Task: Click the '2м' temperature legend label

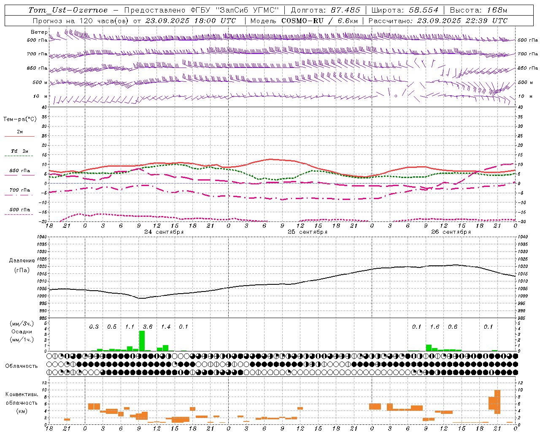Action: point(20,132)
